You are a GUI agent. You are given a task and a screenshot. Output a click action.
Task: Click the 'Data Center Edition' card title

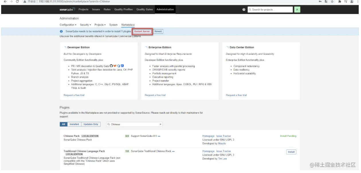pyautogui.click(x=242, y=47)
